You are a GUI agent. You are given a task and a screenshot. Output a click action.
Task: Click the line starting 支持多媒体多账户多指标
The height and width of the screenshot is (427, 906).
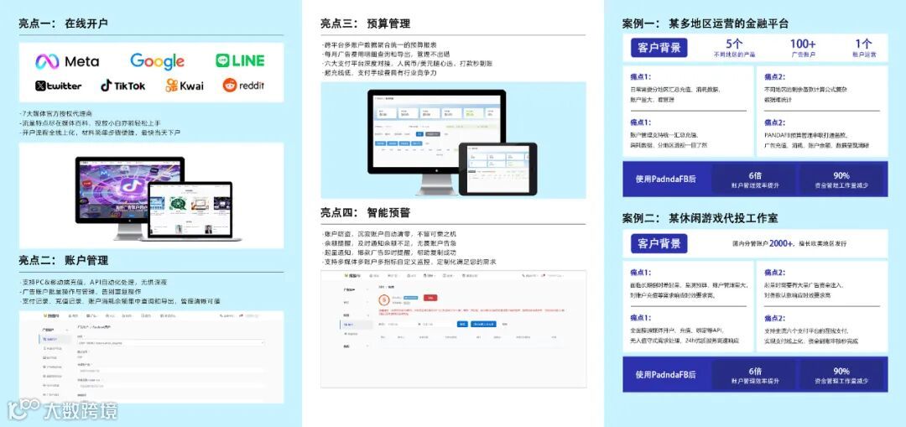tap(409, 261)
